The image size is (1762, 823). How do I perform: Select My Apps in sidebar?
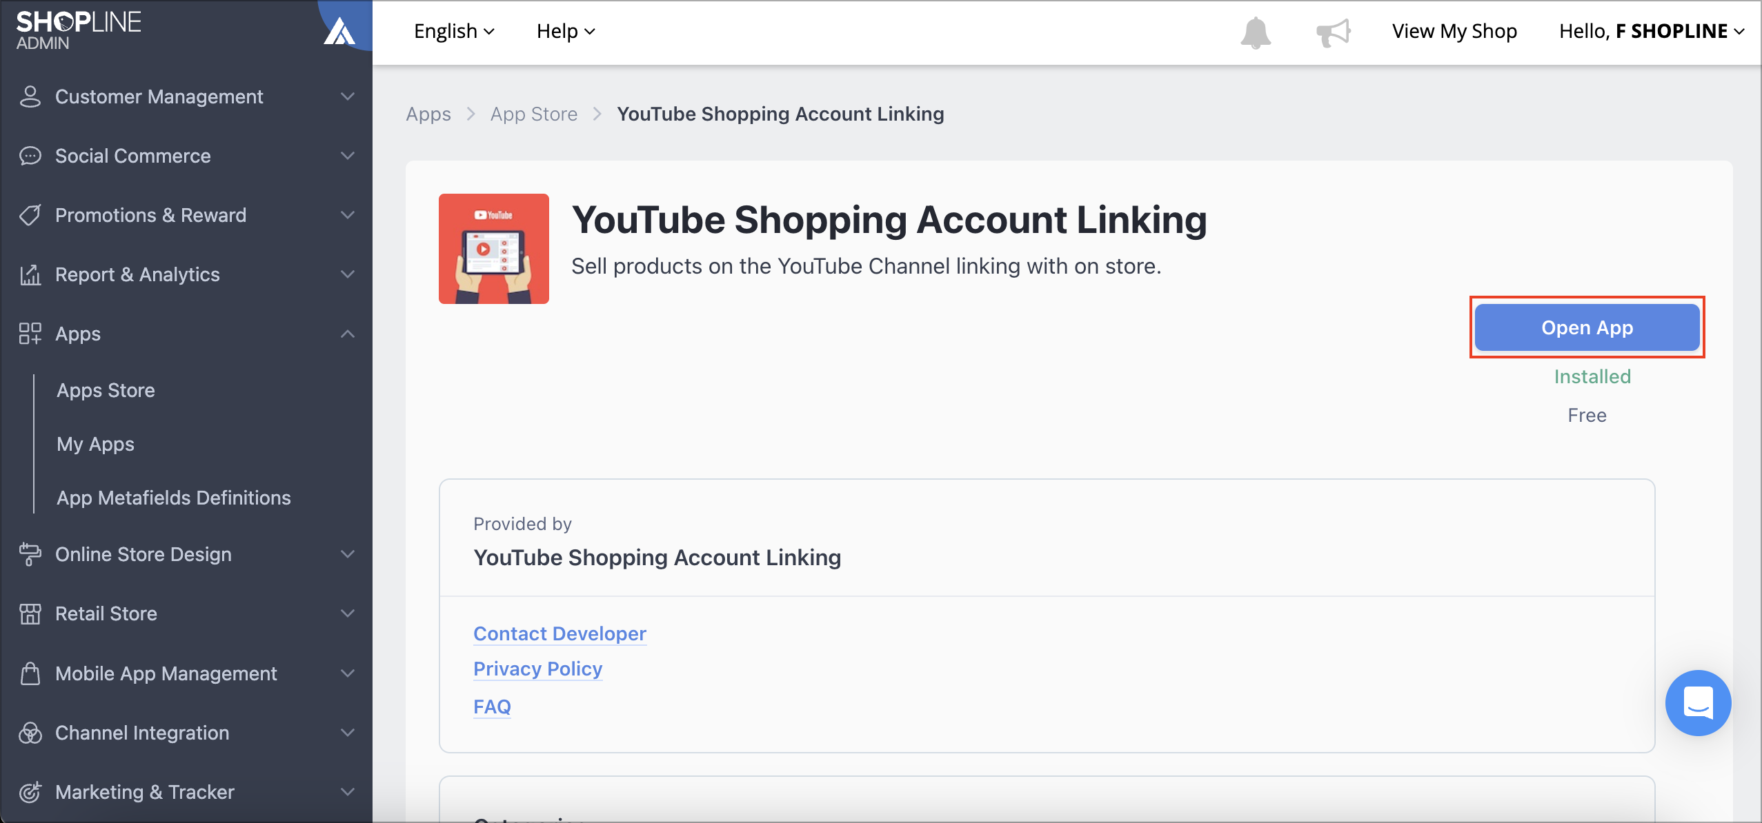click(95, 445)
